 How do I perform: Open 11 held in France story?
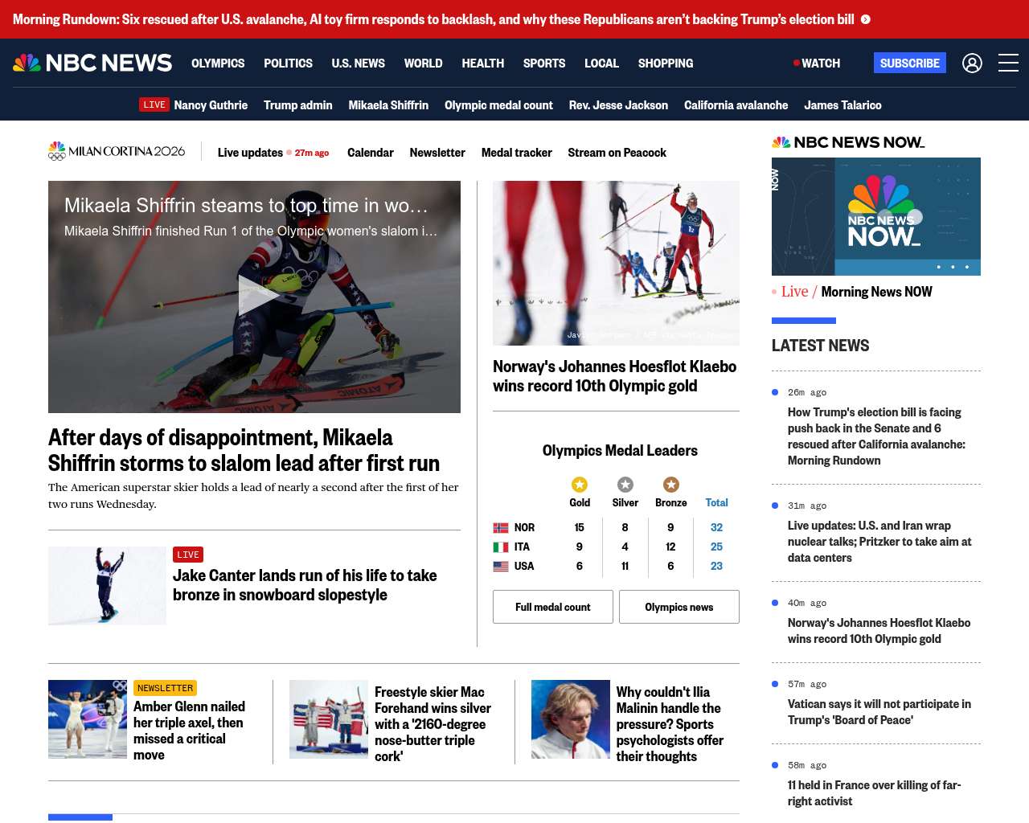(875, 793)
